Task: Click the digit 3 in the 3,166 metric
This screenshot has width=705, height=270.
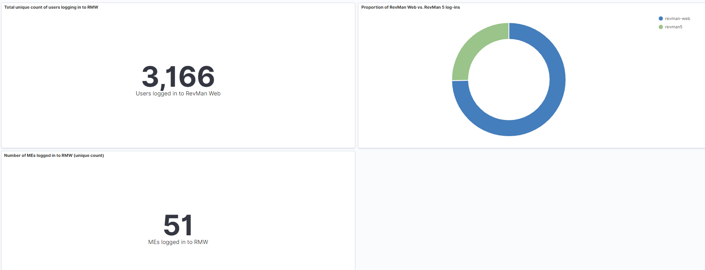Action: [150, 77]
